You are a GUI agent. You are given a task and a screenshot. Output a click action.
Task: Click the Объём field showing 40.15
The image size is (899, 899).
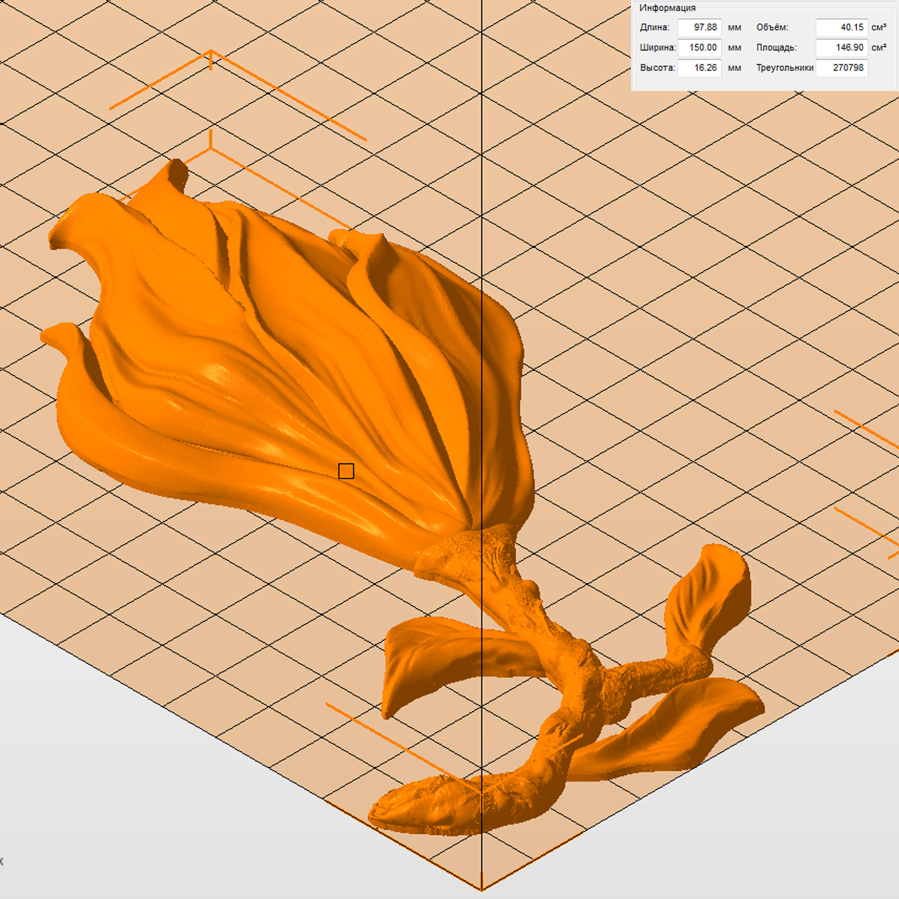pyautogui.click(x=841, y=27)
